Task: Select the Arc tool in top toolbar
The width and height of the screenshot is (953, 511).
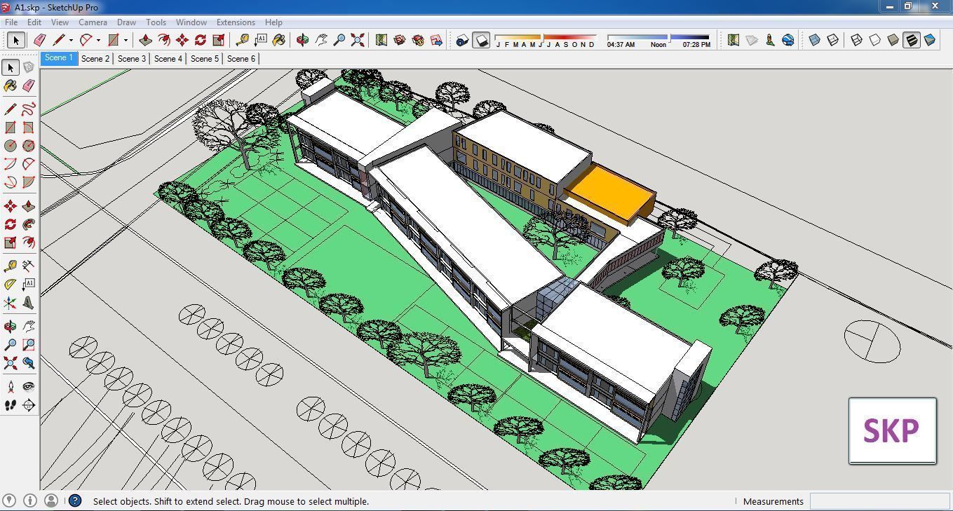Action: [86, 40]
